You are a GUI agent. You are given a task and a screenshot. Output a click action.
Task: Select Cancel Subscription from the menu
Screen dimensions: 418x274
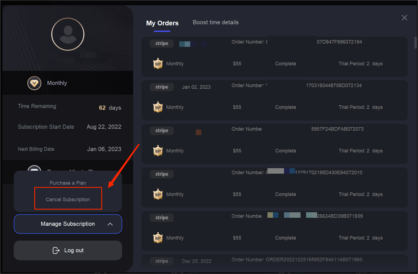68,199
